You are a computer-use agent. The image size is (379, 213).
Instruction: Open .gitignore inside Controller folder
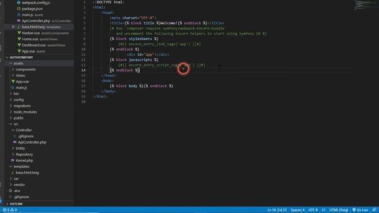click(x=25, y=136)
